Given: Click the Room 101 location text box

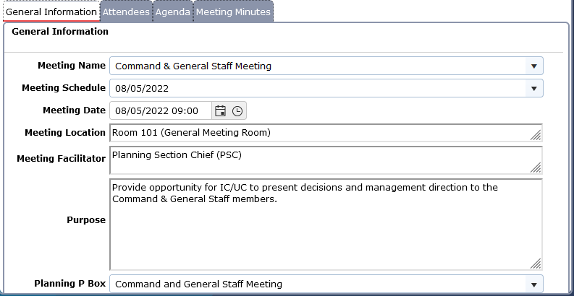Looking at the screenshot, I should 326,133.
